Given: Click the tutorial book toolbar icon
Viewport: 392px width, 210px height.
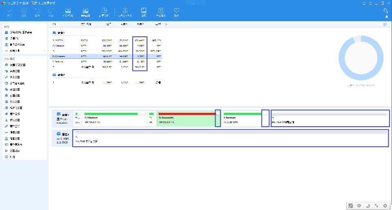Looking at the screenshot, I should pos(143,11).
